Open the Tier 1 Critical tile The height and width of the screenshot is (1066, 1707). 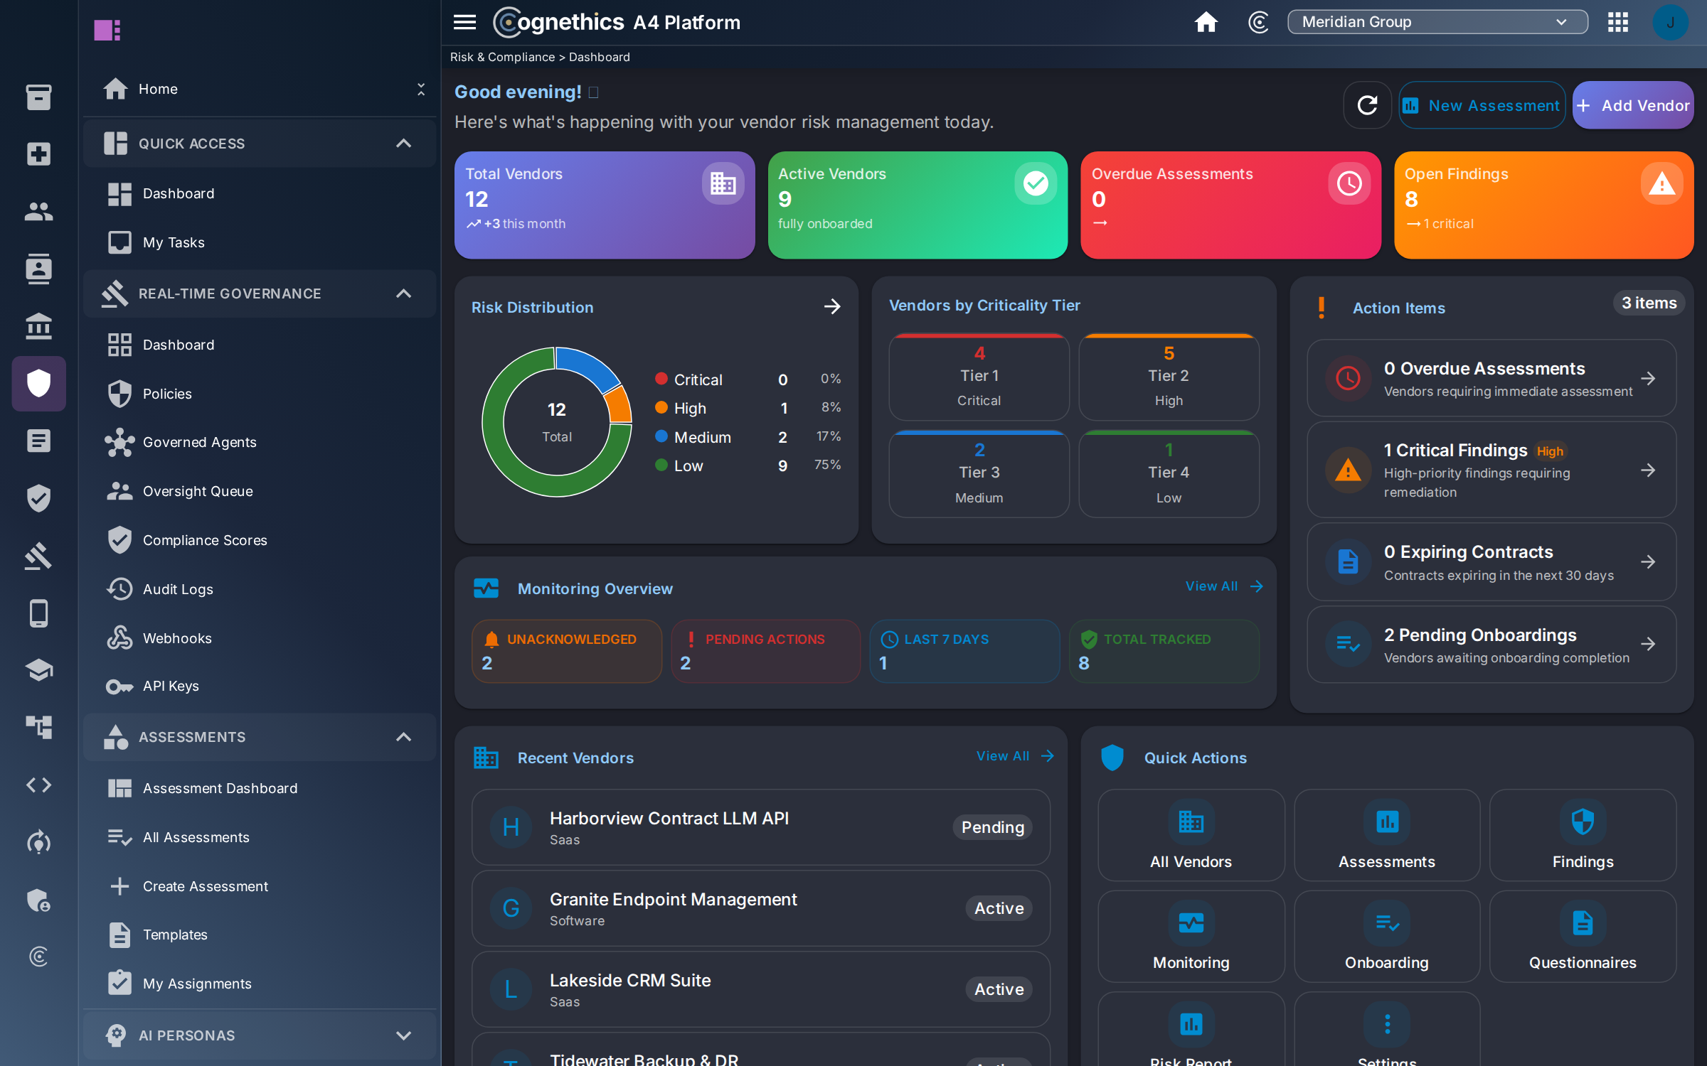pos(979,377)
